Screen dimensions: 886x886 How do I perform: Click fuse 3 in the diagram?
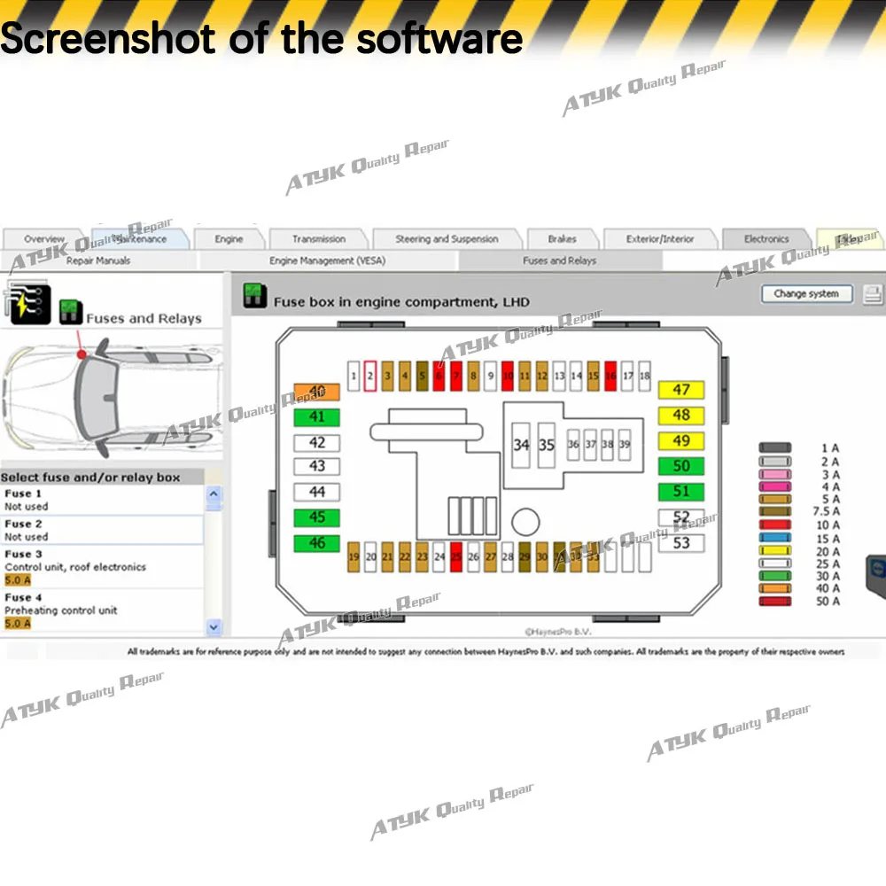[388, 377]
